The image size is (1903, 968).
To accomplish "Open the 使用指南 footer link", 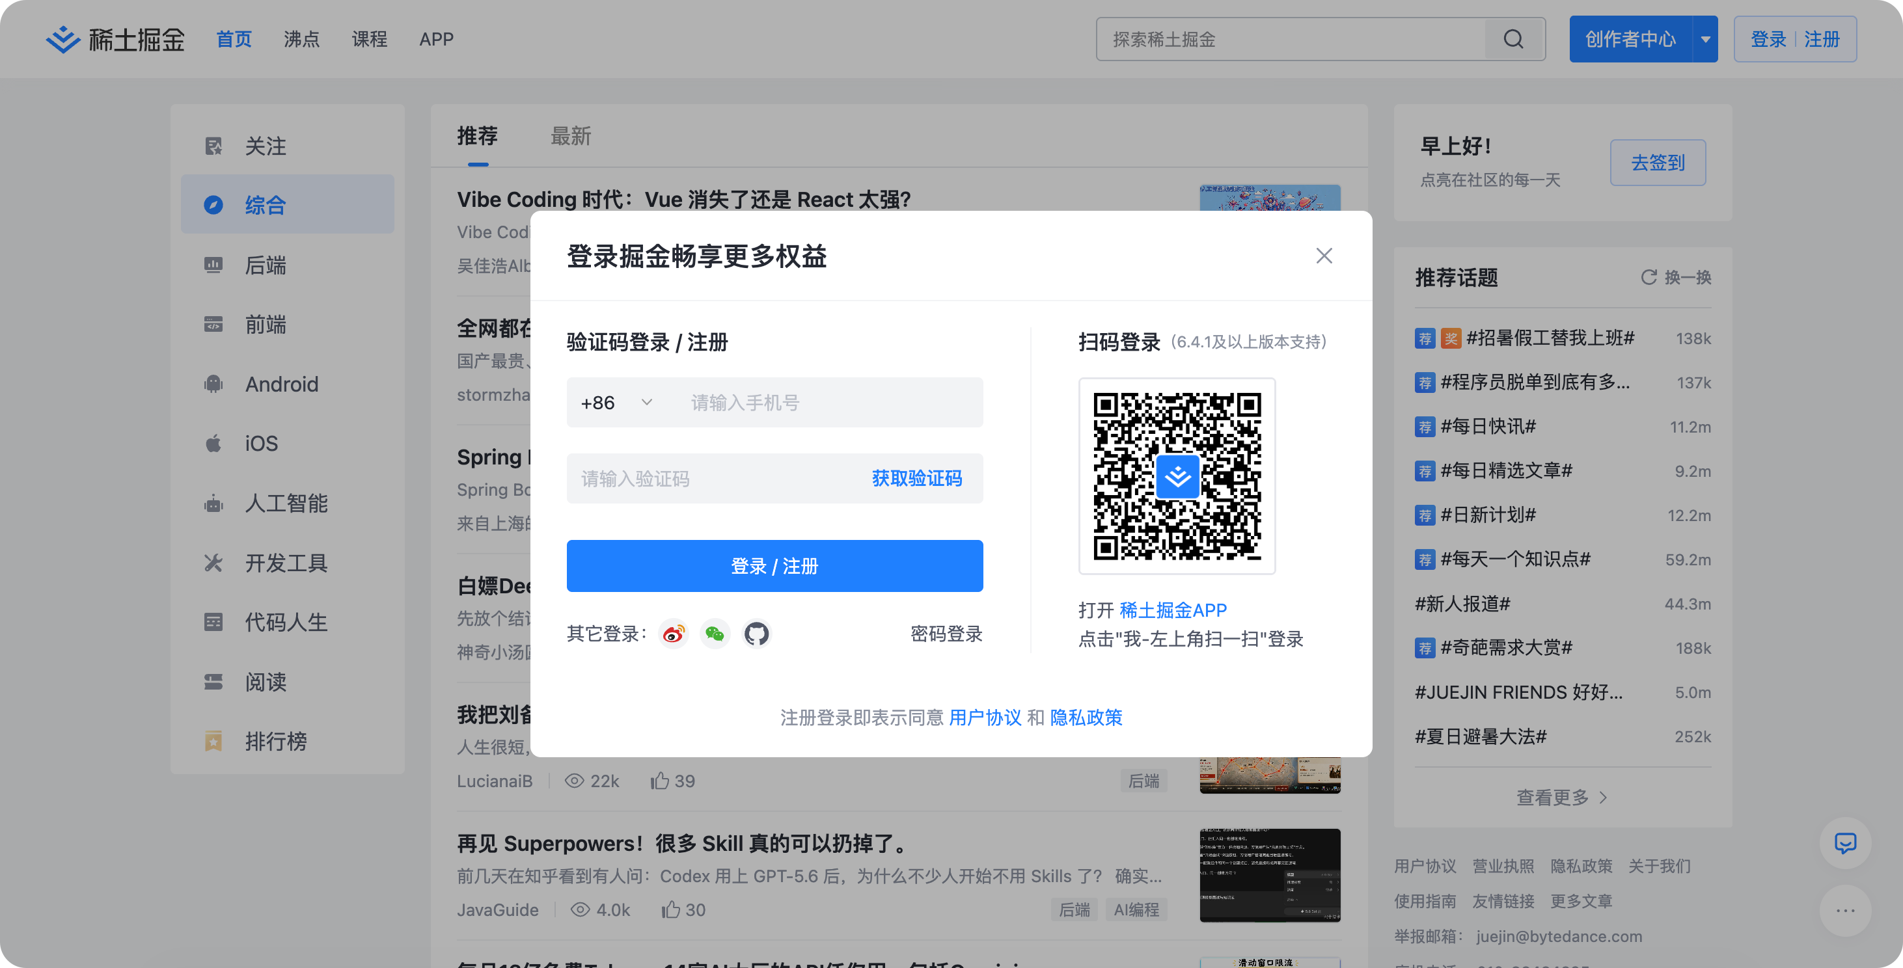I will coord(1425,901).
